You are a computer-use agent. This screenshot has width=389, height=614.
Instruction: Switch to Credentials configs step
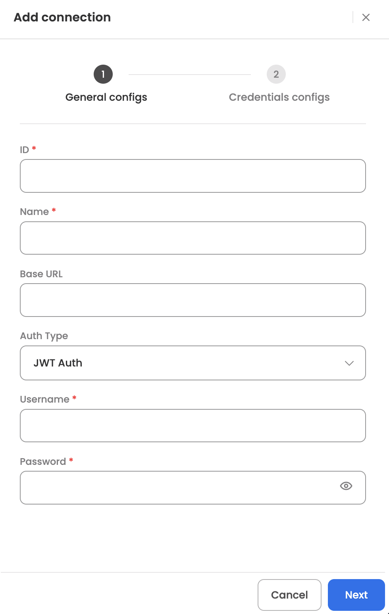click(x=279, y=97)
